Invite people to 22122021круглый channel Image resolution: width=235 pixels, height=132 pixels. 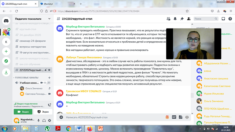[46, 70]
